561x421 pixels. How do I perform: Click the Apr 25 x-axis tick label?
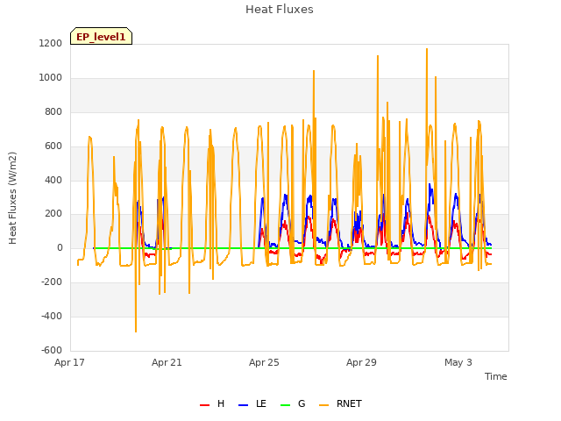coord(264,362)
